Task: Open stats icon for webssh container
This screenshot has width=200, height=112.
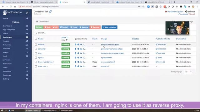Action: point(81,44)
